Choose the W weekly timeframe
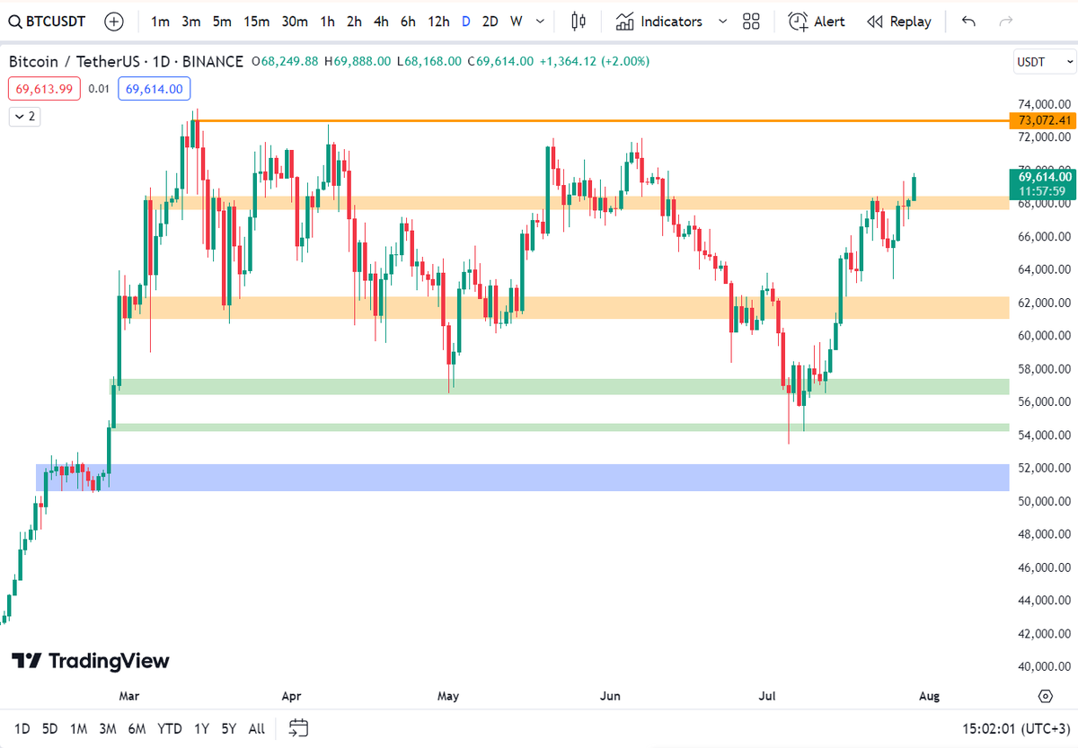This screenshot has height=748, width=1078. tap(516, 22)
